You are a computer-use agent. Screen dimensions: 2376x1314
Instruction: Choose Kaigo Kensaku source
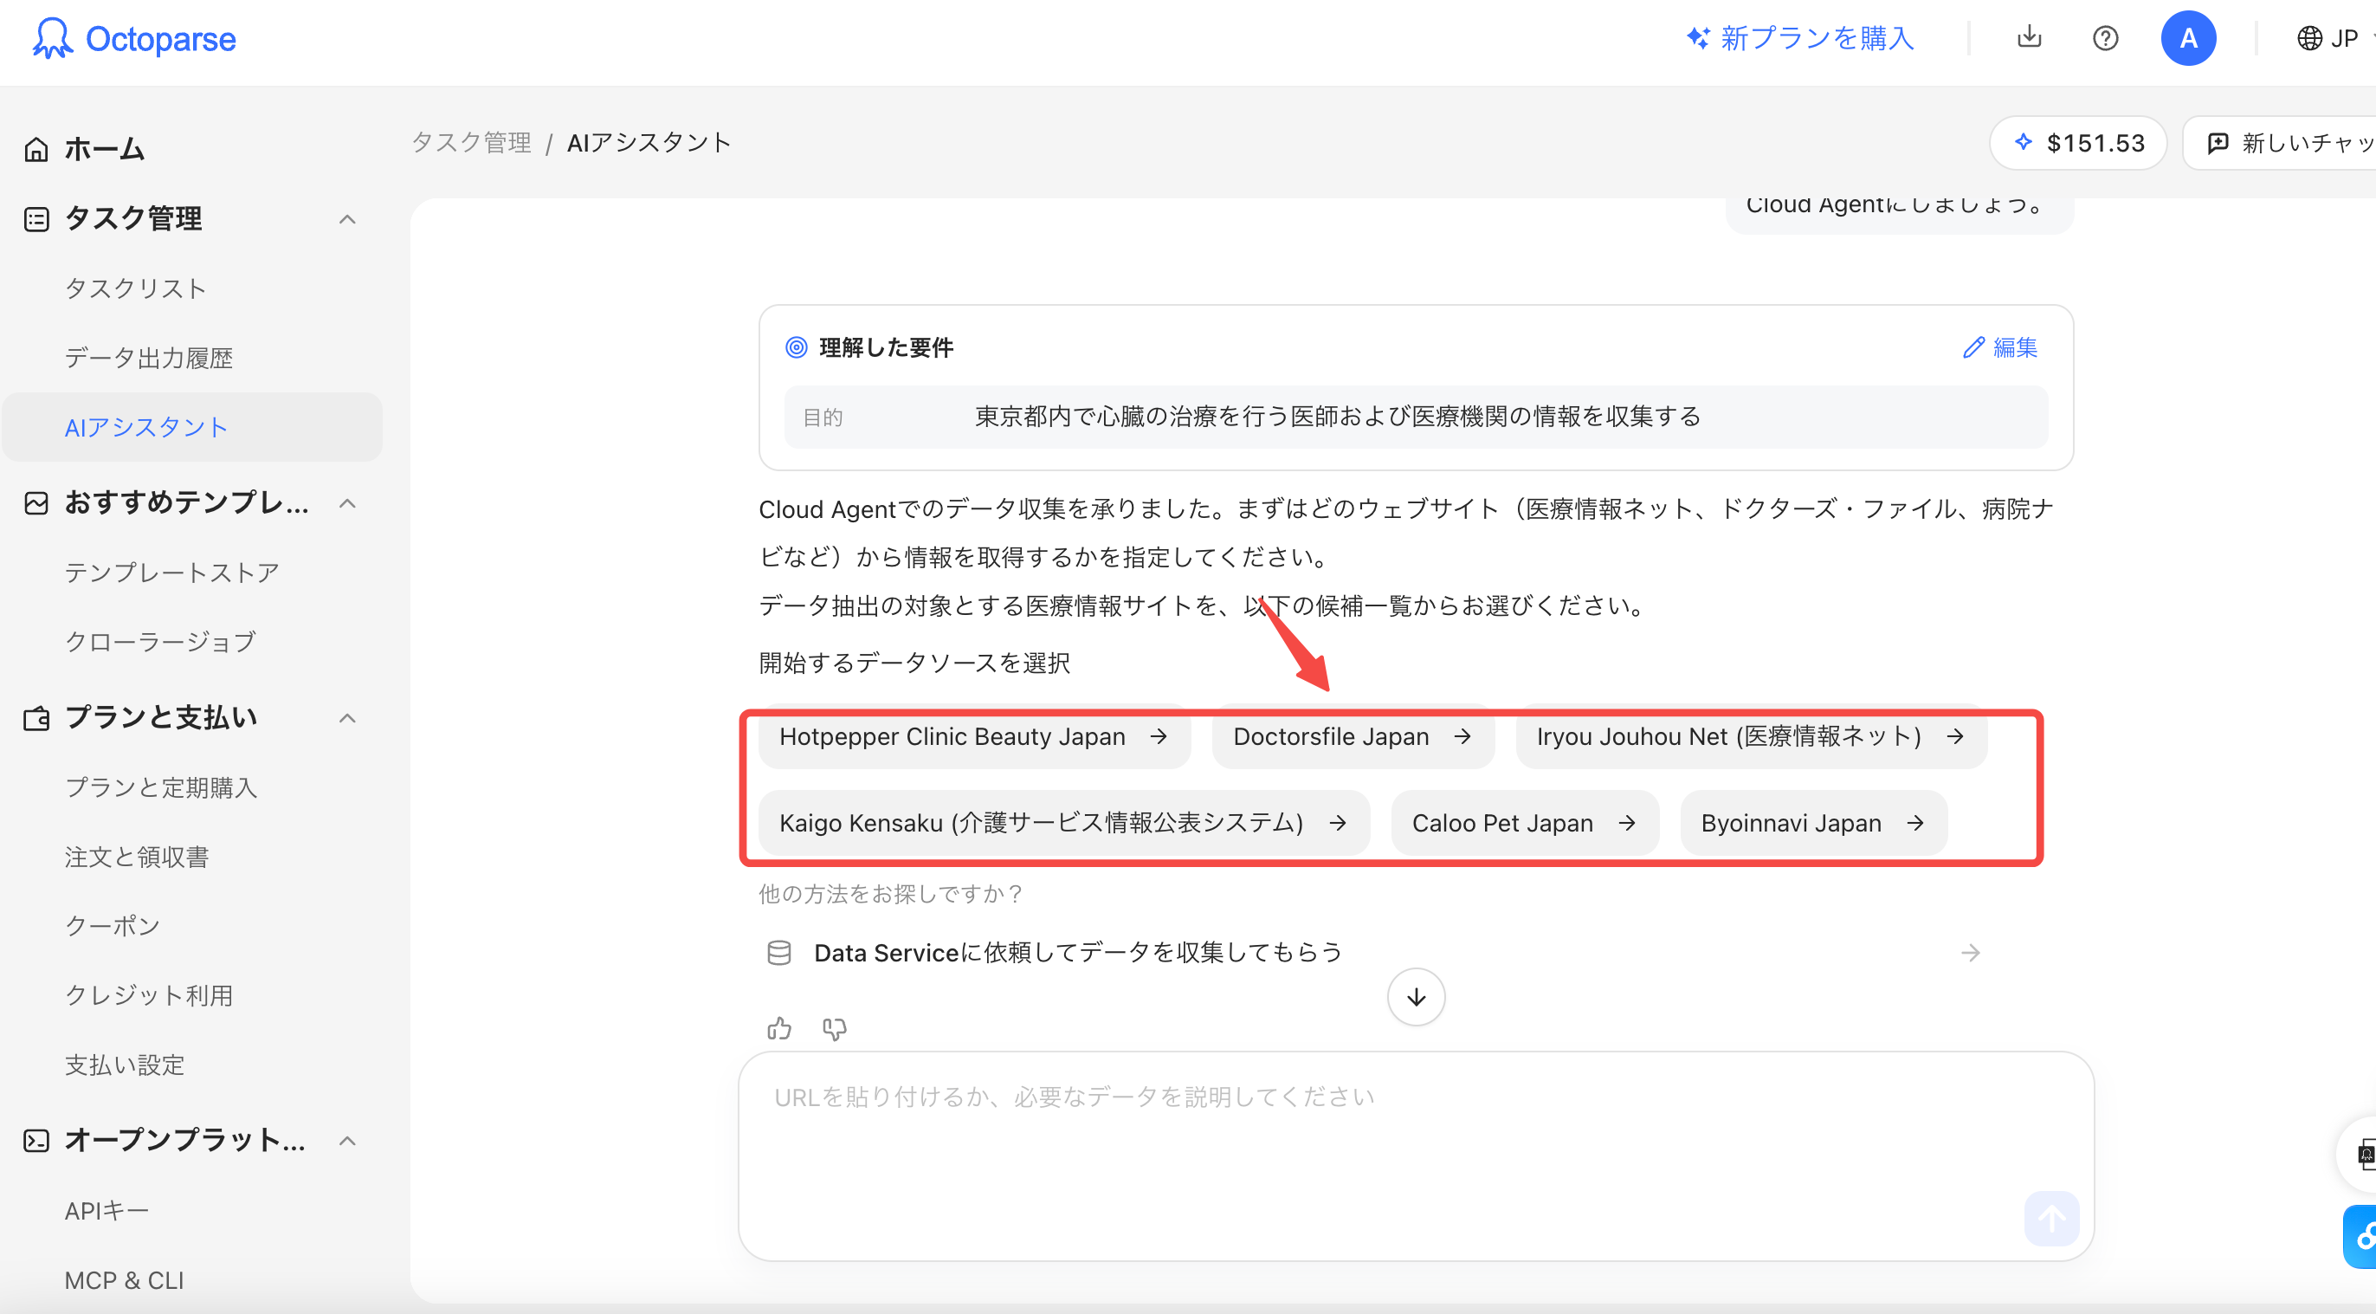pyautogui.click(x=1063, y=822)
